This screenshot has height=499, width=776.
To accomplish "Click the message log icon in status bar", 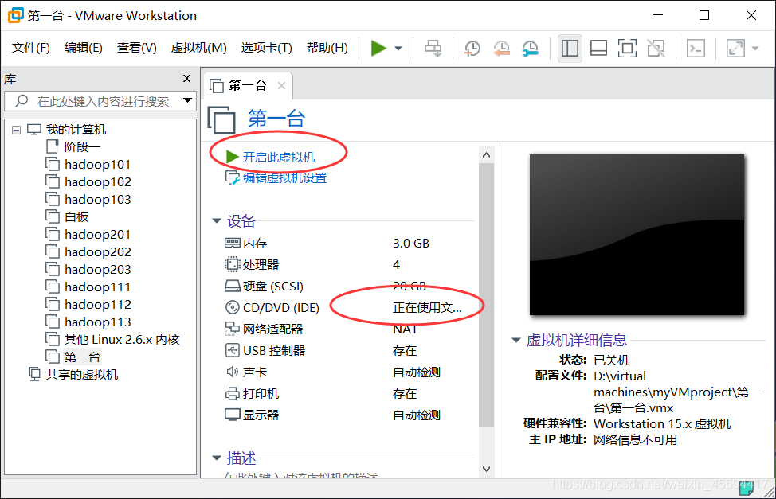I will point(747,489).
